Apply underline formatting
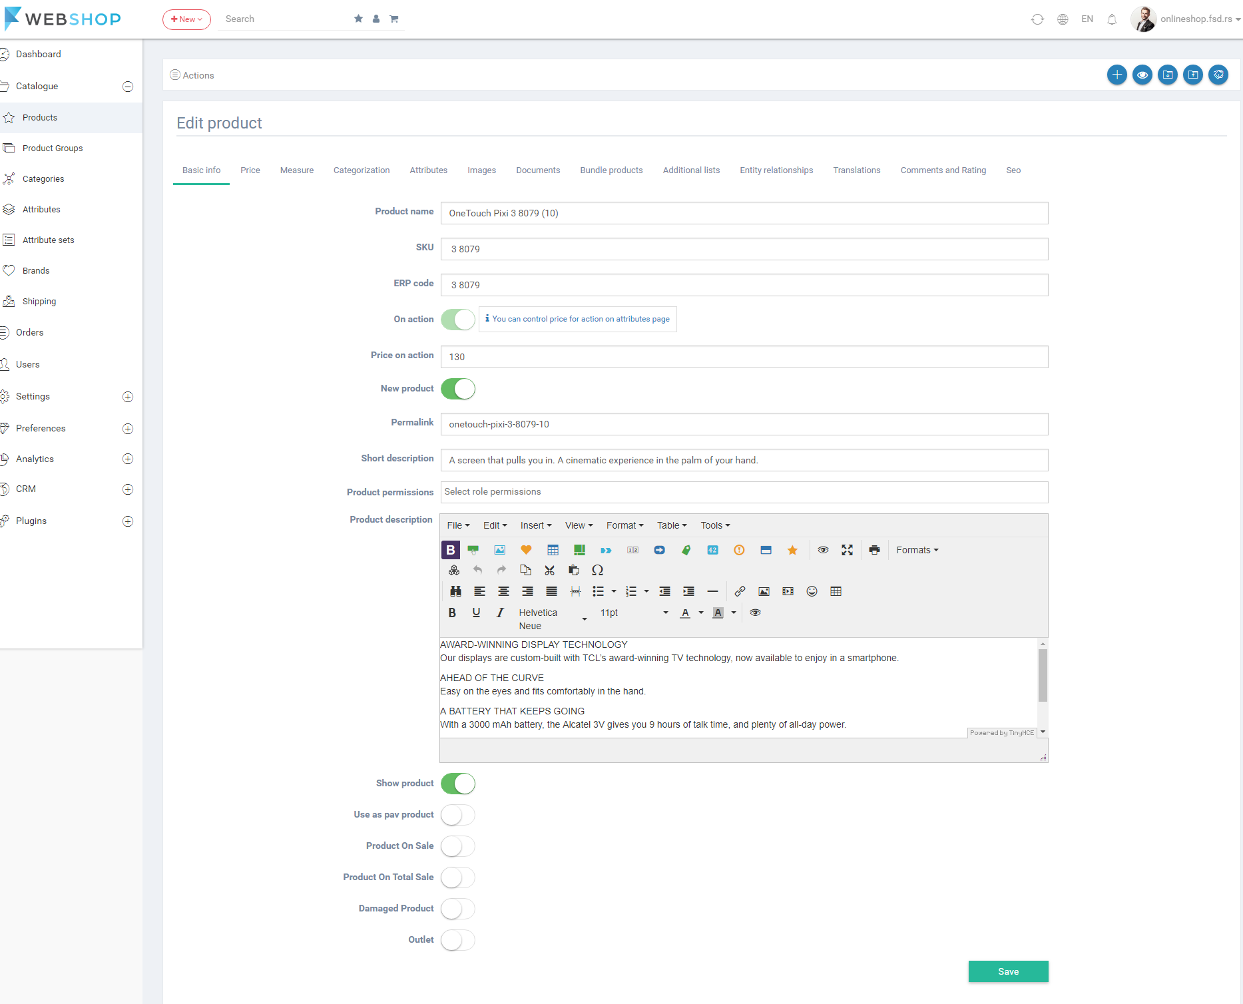1243x1004 pixels. click(x=476, y=613)
